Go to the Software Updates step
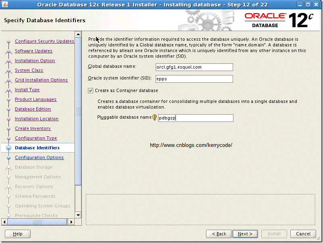 33,51
